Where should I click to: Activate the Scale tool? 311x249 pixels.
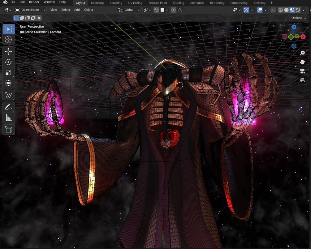(8, 73)
